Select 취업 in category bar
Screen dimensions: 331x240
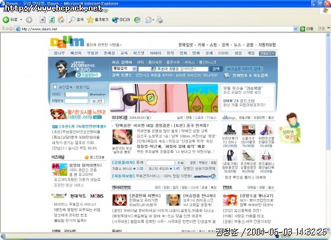click(x=238, y=53)
